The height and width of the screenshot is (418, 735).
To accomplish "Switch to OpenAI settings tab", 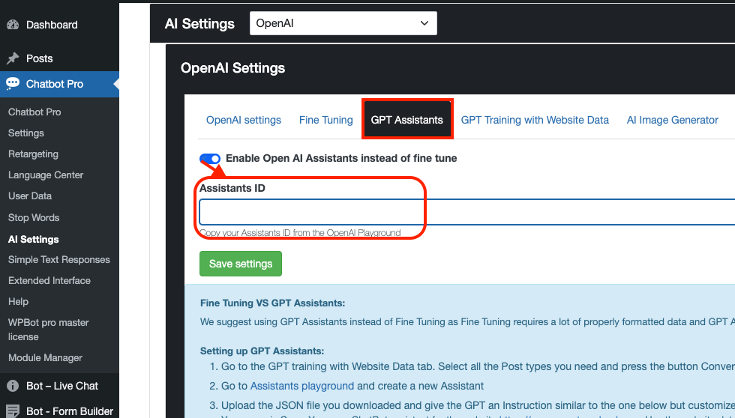I will click(x=244, y=120).
